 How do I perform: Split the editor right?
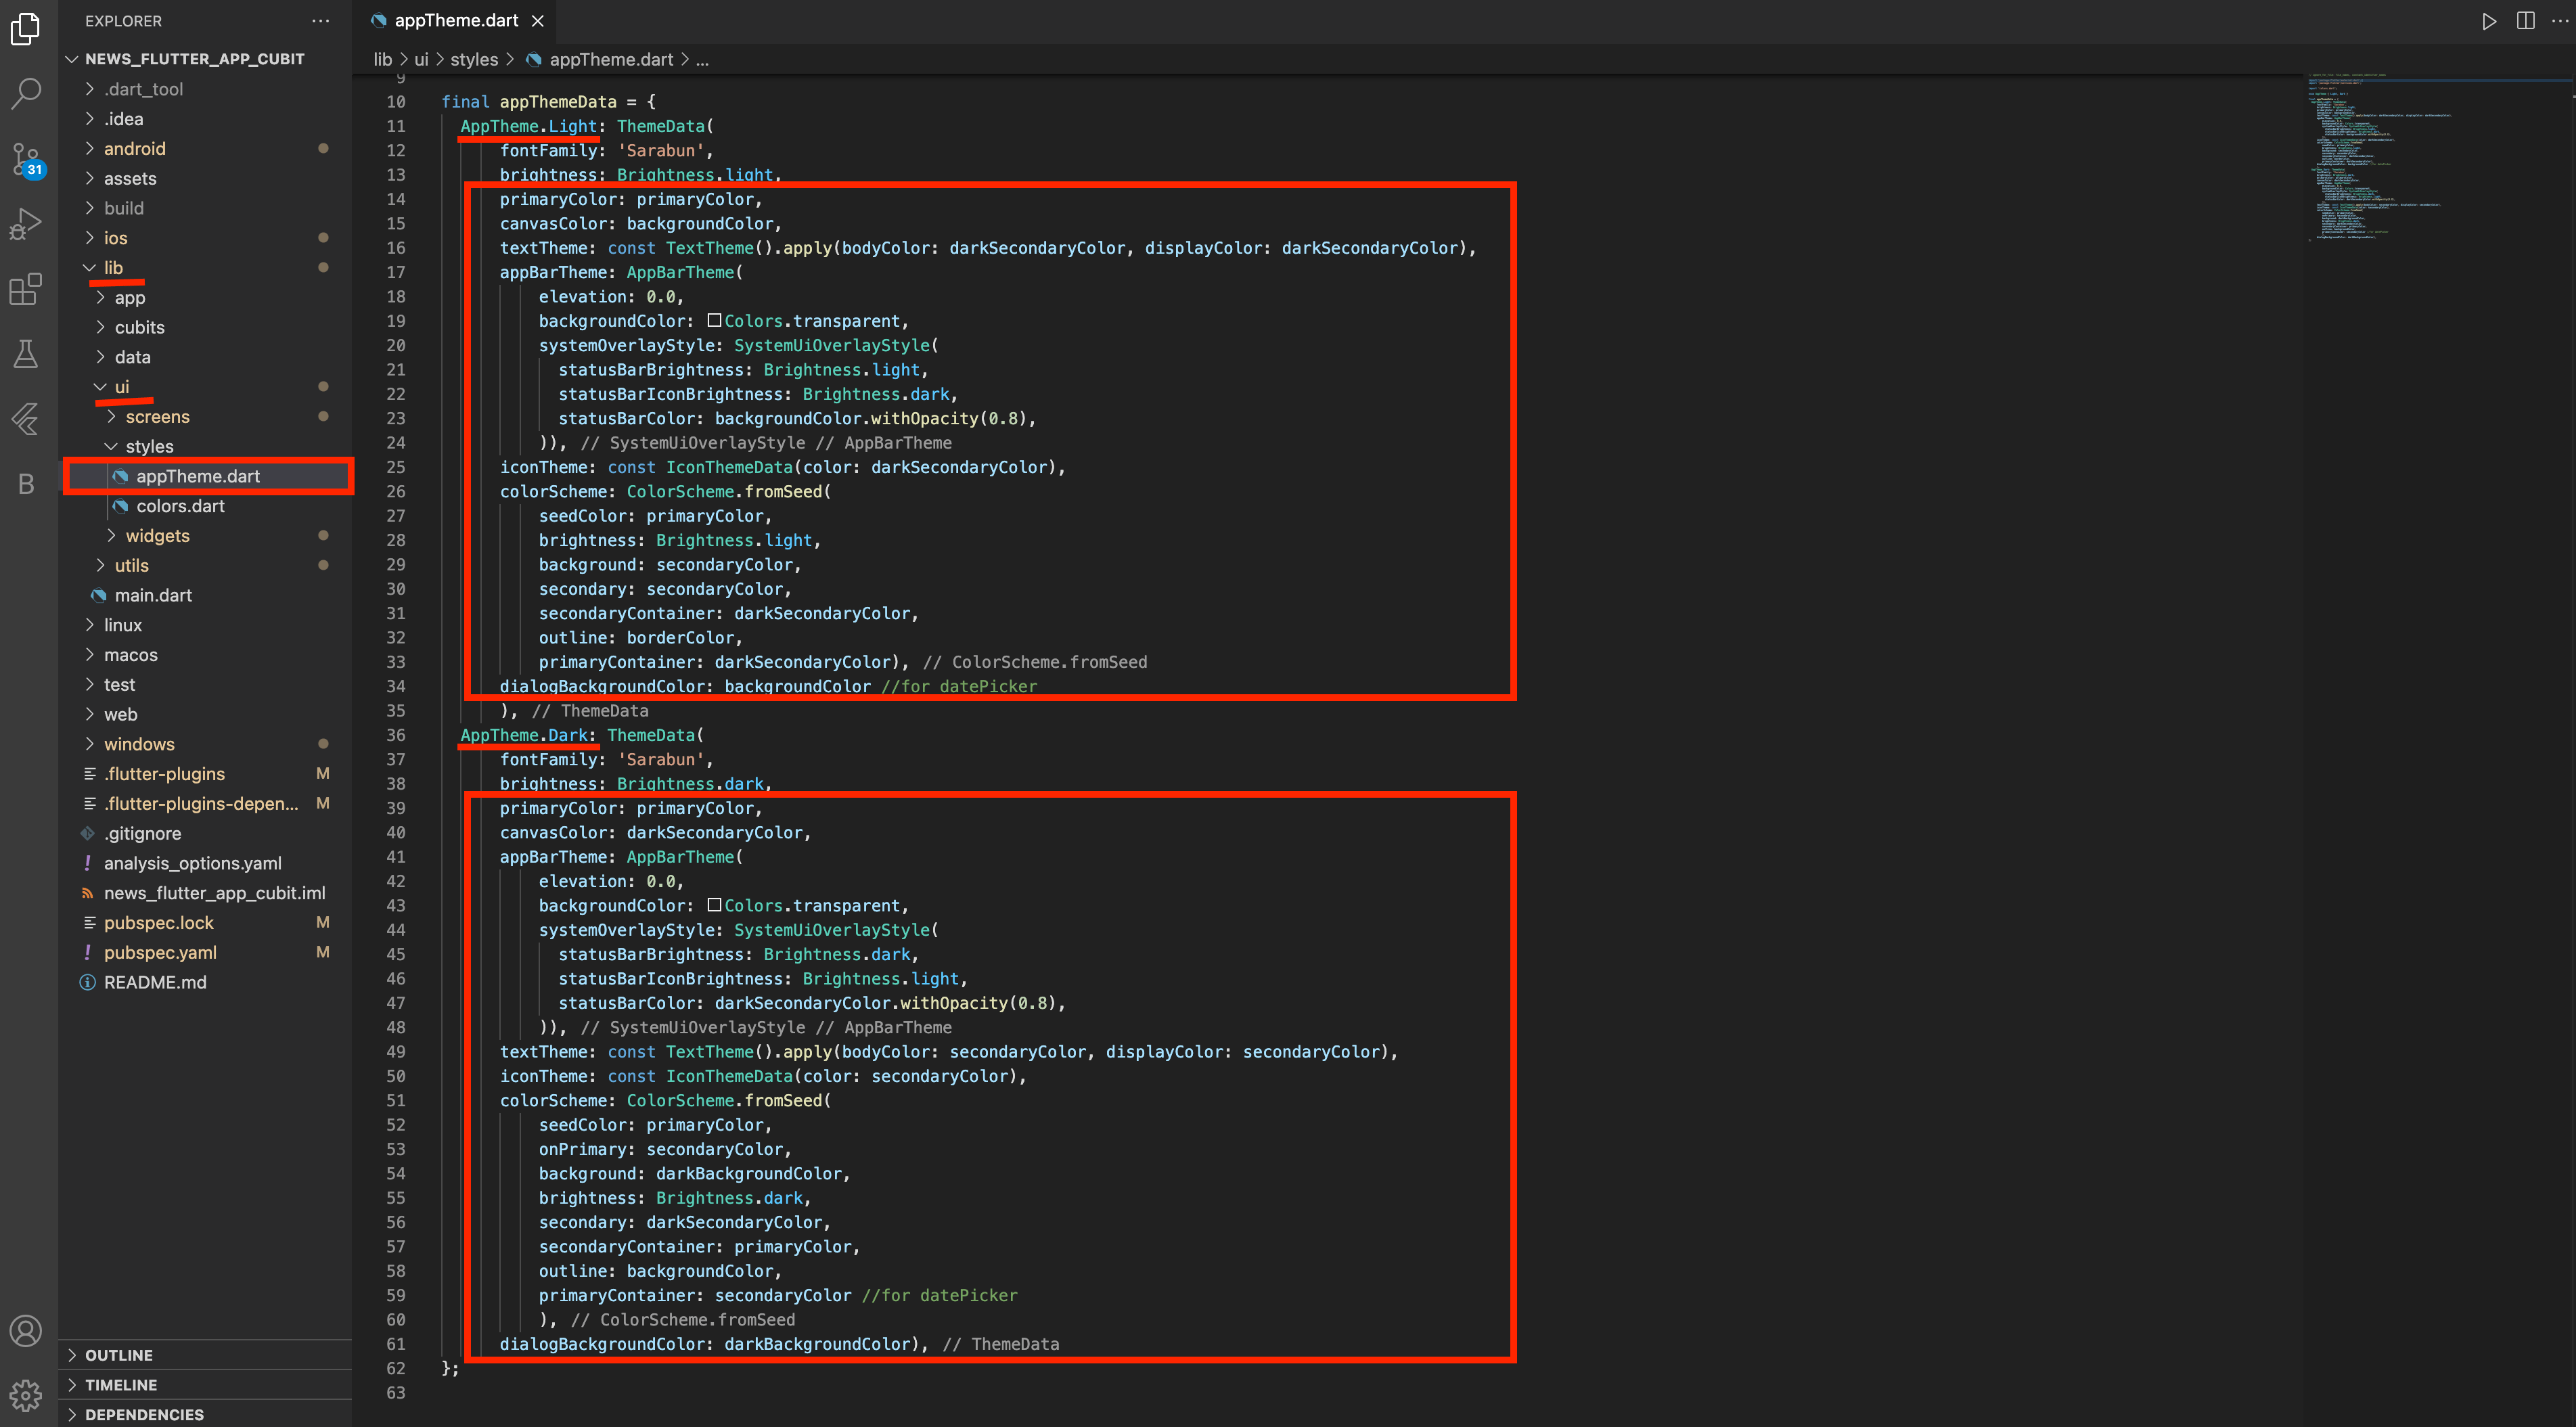[x=2525, y=21]
